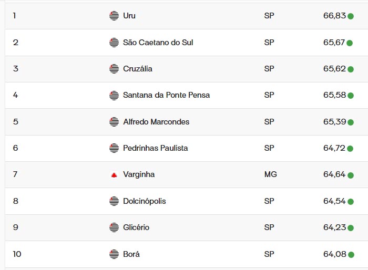Click rank number 10 in the table
Image resolution: width=368 pixels, height=270 pixels.
[x=17, y=254]
